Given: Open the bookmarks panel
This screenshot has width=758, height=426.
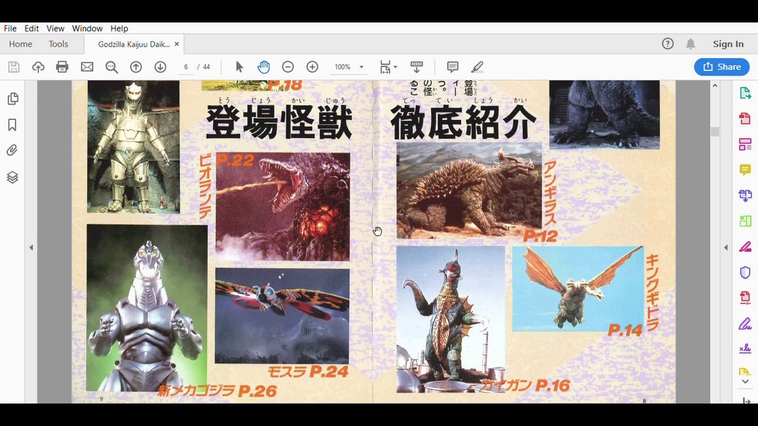Looking at the screenshot, I should 12,125.
